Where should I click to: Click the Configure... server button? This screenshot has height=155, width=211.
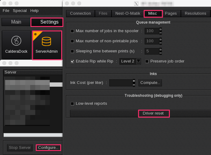pos(48,148)
